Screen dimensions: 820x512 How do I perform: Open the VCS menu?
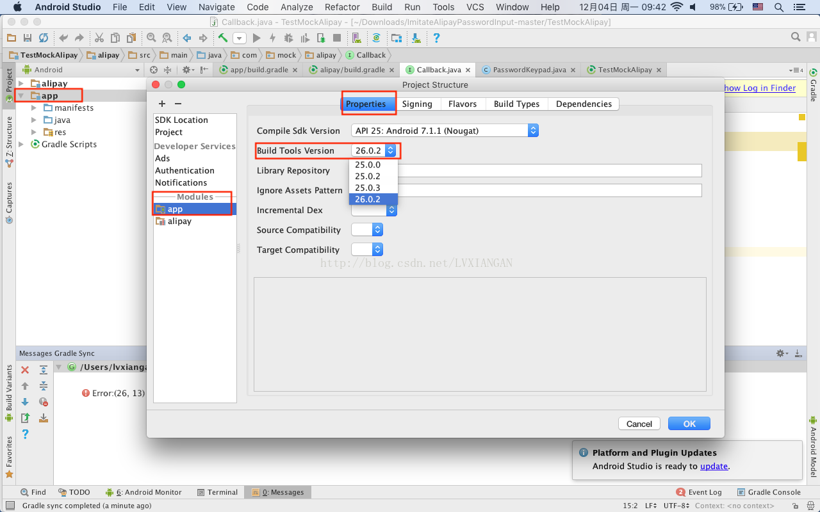tap(475, 7)
